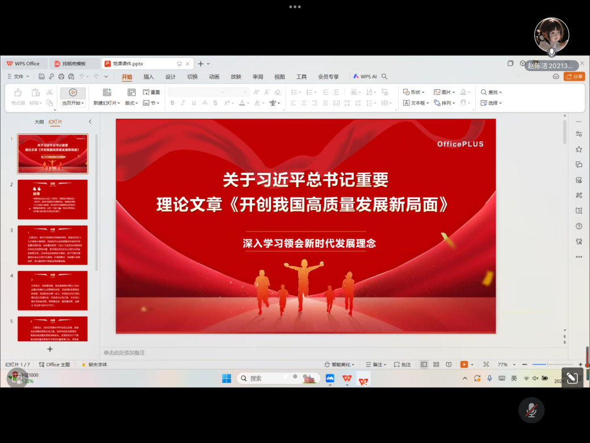Click the orange 分享 share button
Viewport: 590px width, 443px height.
coord(574,77)
